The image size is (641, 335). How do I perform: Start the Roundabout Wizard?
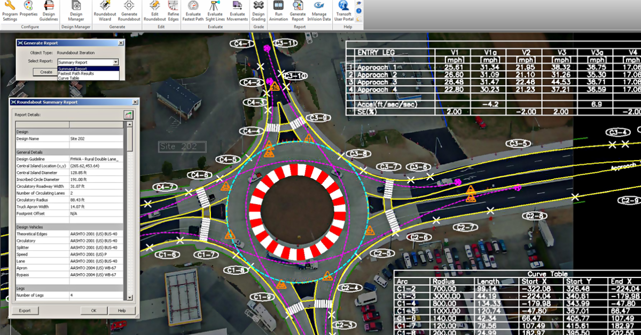coord(104,11)
